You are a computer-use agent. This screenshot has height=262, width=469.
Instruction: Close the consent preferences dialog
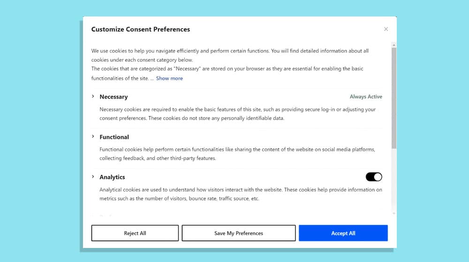pyautogui.click(x=386, y=29)
